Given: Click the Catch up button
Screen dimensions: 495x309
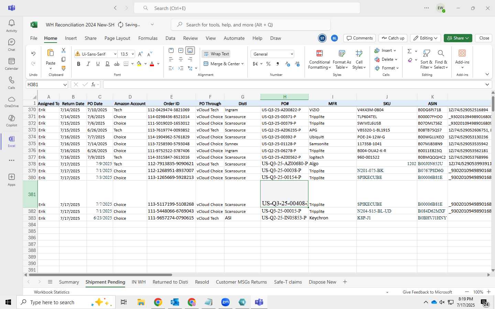Looking at the screenshot, I should click(x=393, y=38).
